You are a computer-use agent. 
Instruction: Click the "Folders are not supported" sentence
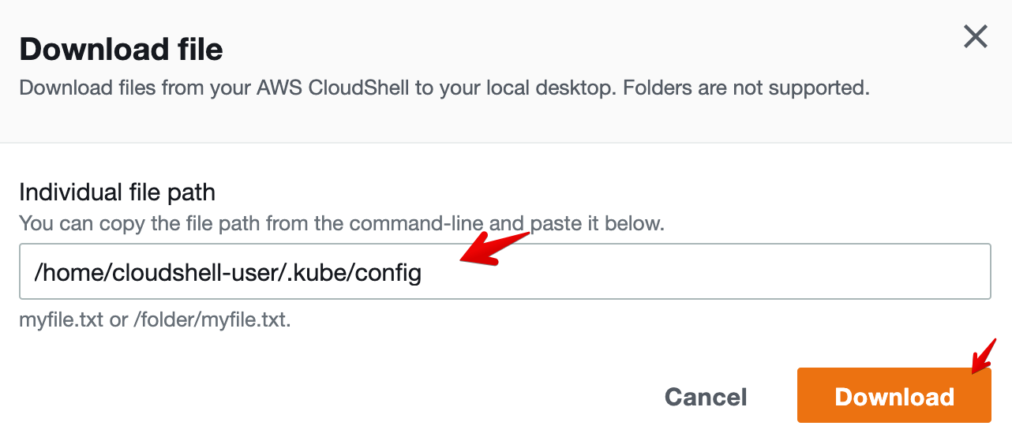(x=746, y=88)
